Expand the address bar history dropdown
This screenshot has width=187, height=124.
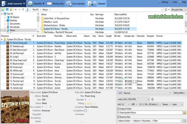162,10
